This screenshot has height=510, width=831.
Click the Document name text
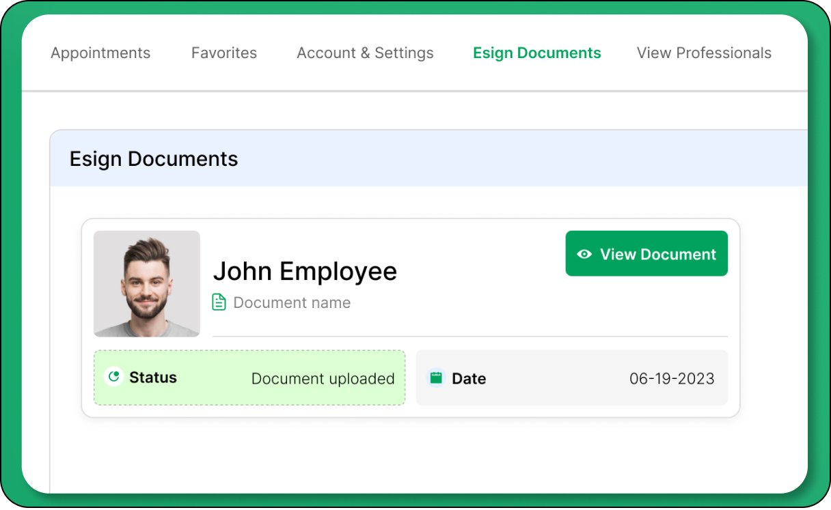292,302
